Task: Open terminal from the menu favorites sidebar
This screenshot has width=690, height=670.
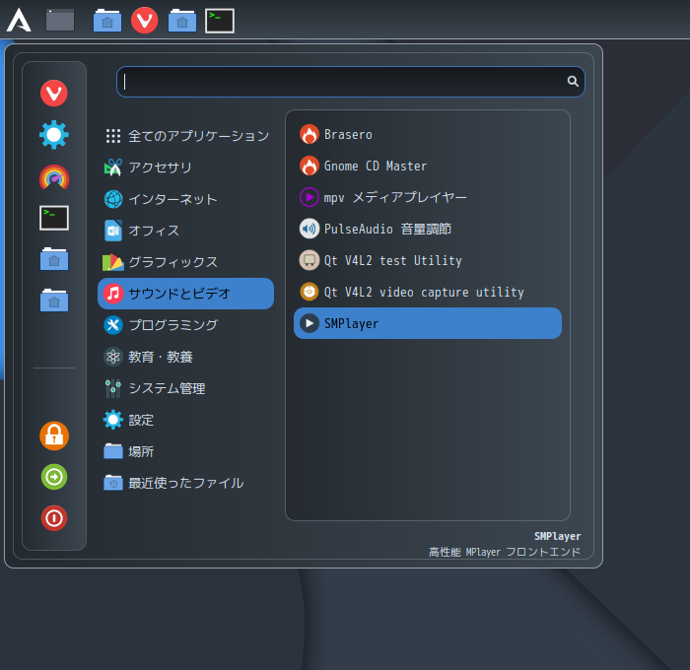Action: pyautogui.click(x=54, y=218)
